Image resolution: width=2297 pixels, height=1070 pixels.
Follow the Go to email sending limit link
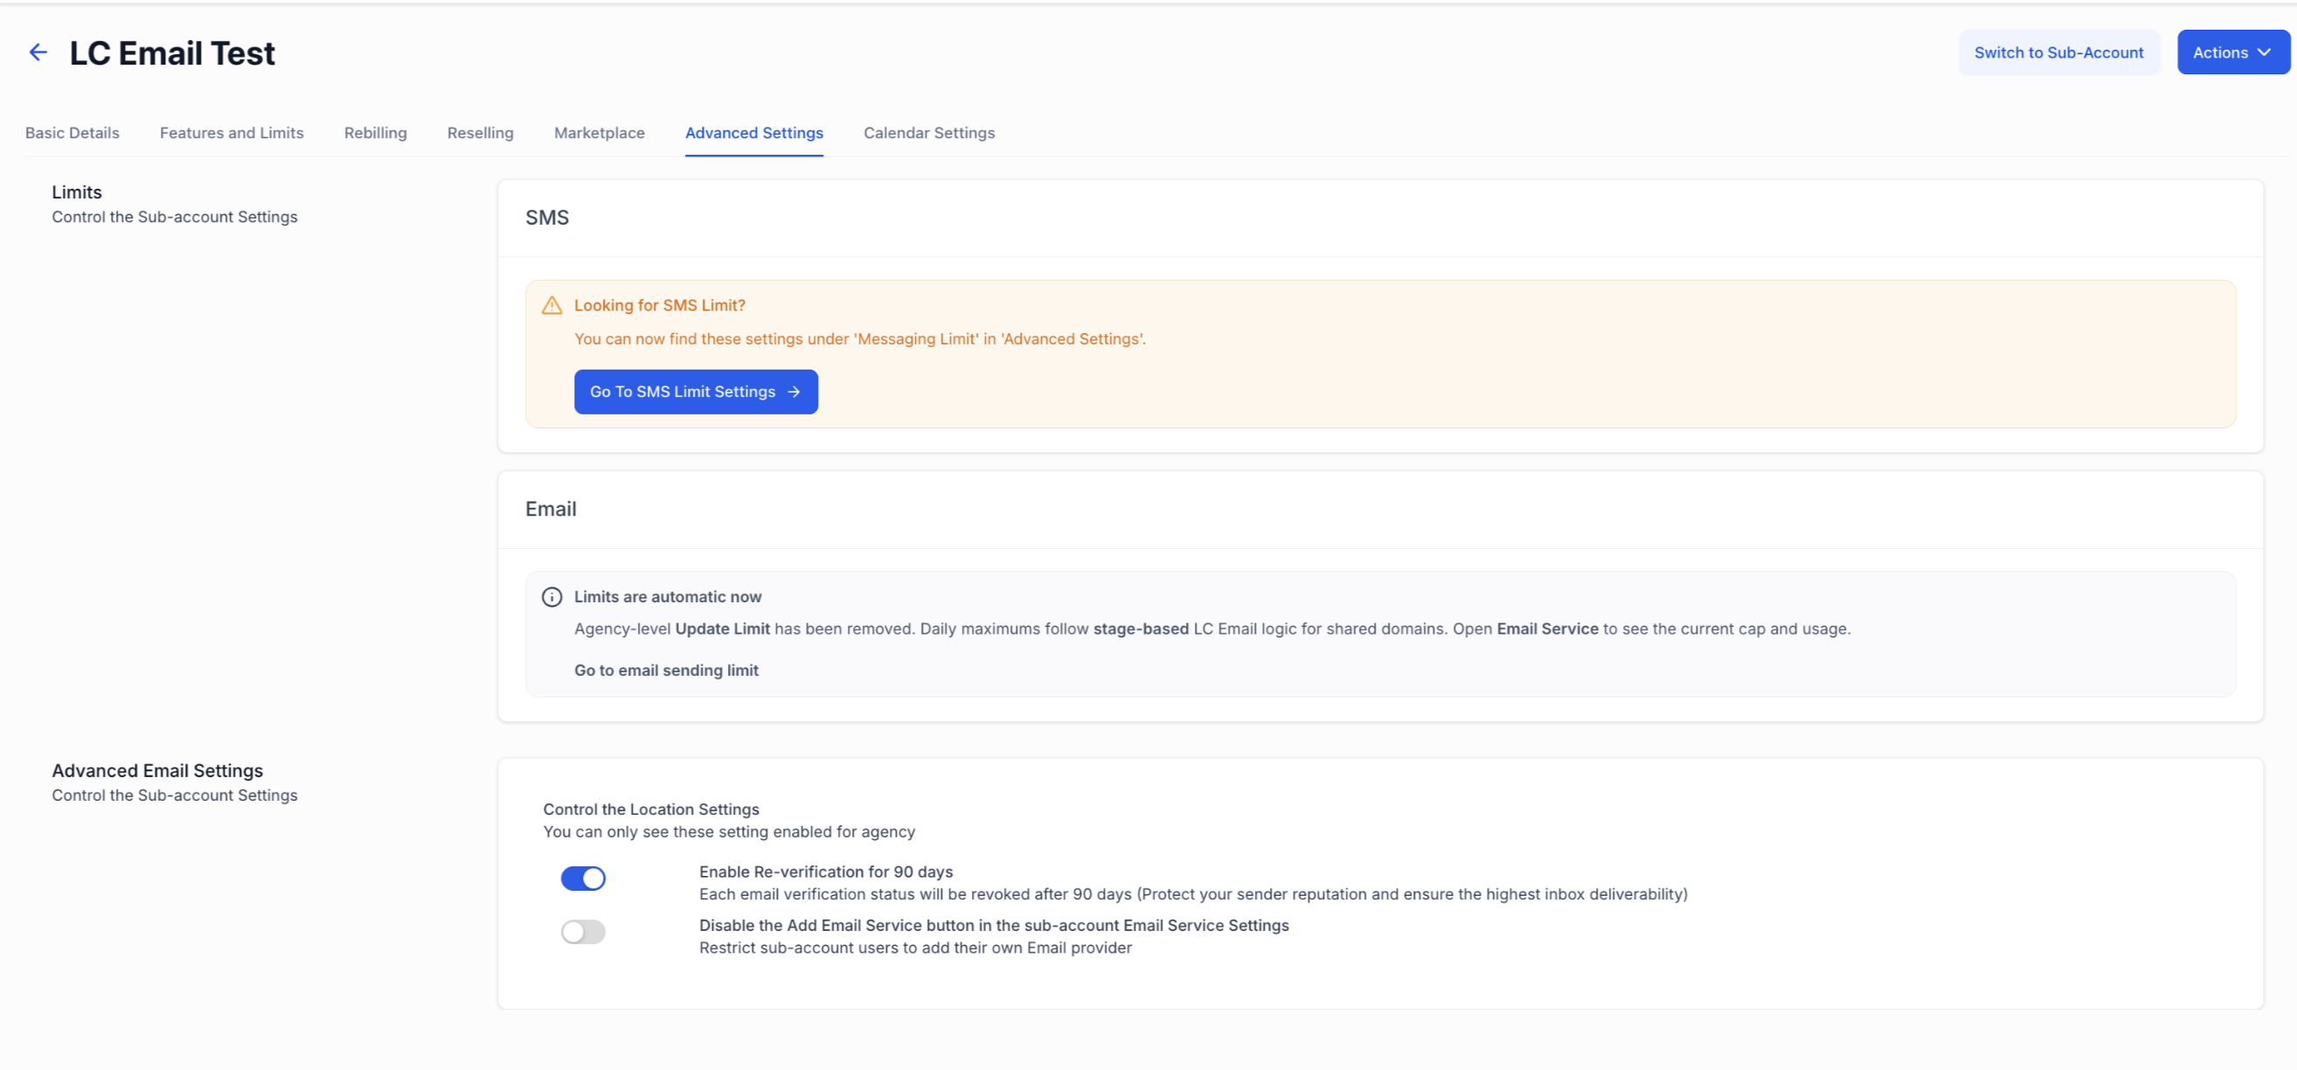click(x=666, y=670)
